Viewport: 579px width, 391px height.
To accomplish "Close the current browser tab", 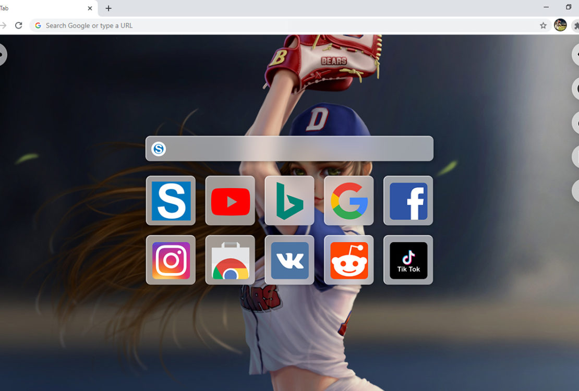I will [x=90, y=8].
